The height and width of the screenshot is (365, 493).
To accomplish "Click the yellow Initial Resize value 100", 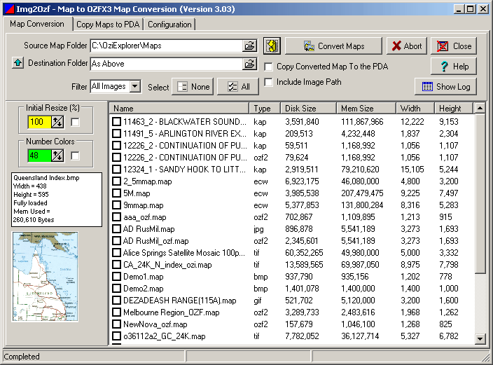I will pyautogui.click(x=39, y=122).
